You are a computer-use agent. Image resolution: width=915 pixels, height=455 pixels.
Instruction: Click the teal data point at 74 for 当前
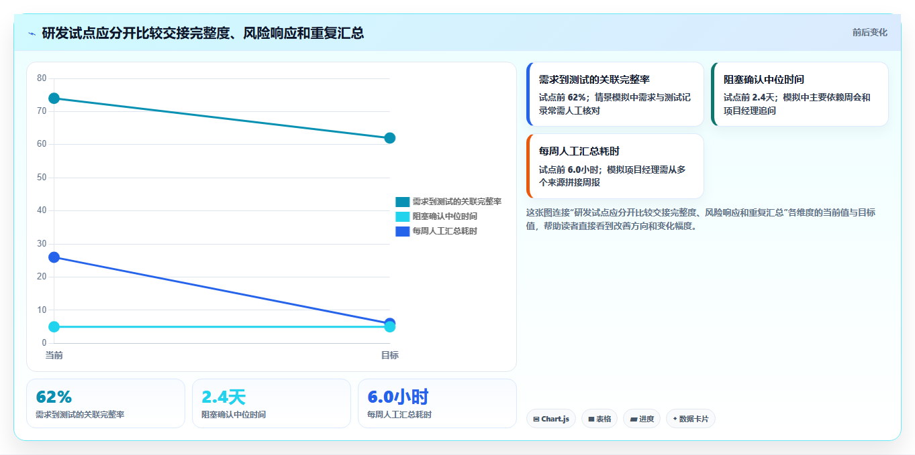tap(54, 99)
